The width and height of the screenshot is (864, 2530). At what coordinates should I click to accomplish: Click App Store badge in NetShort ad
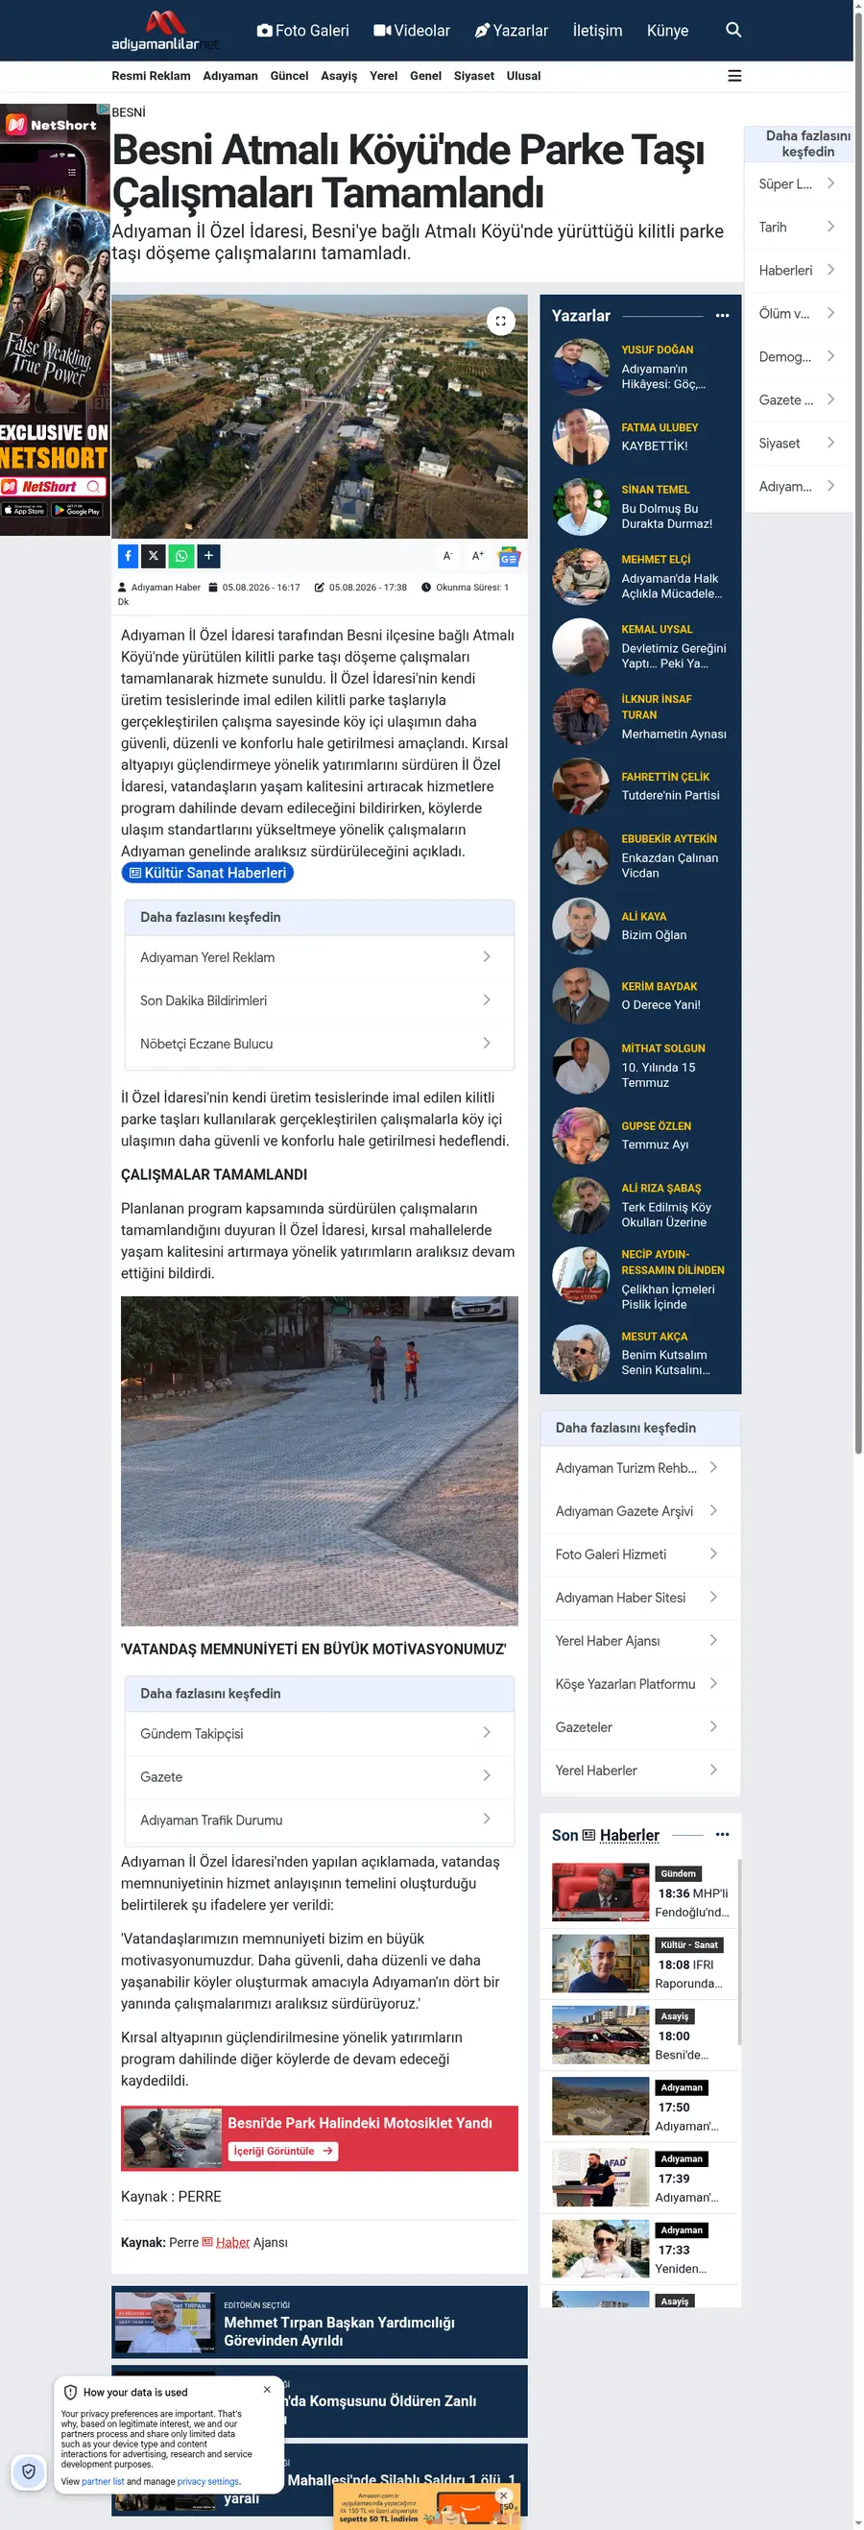25,510
